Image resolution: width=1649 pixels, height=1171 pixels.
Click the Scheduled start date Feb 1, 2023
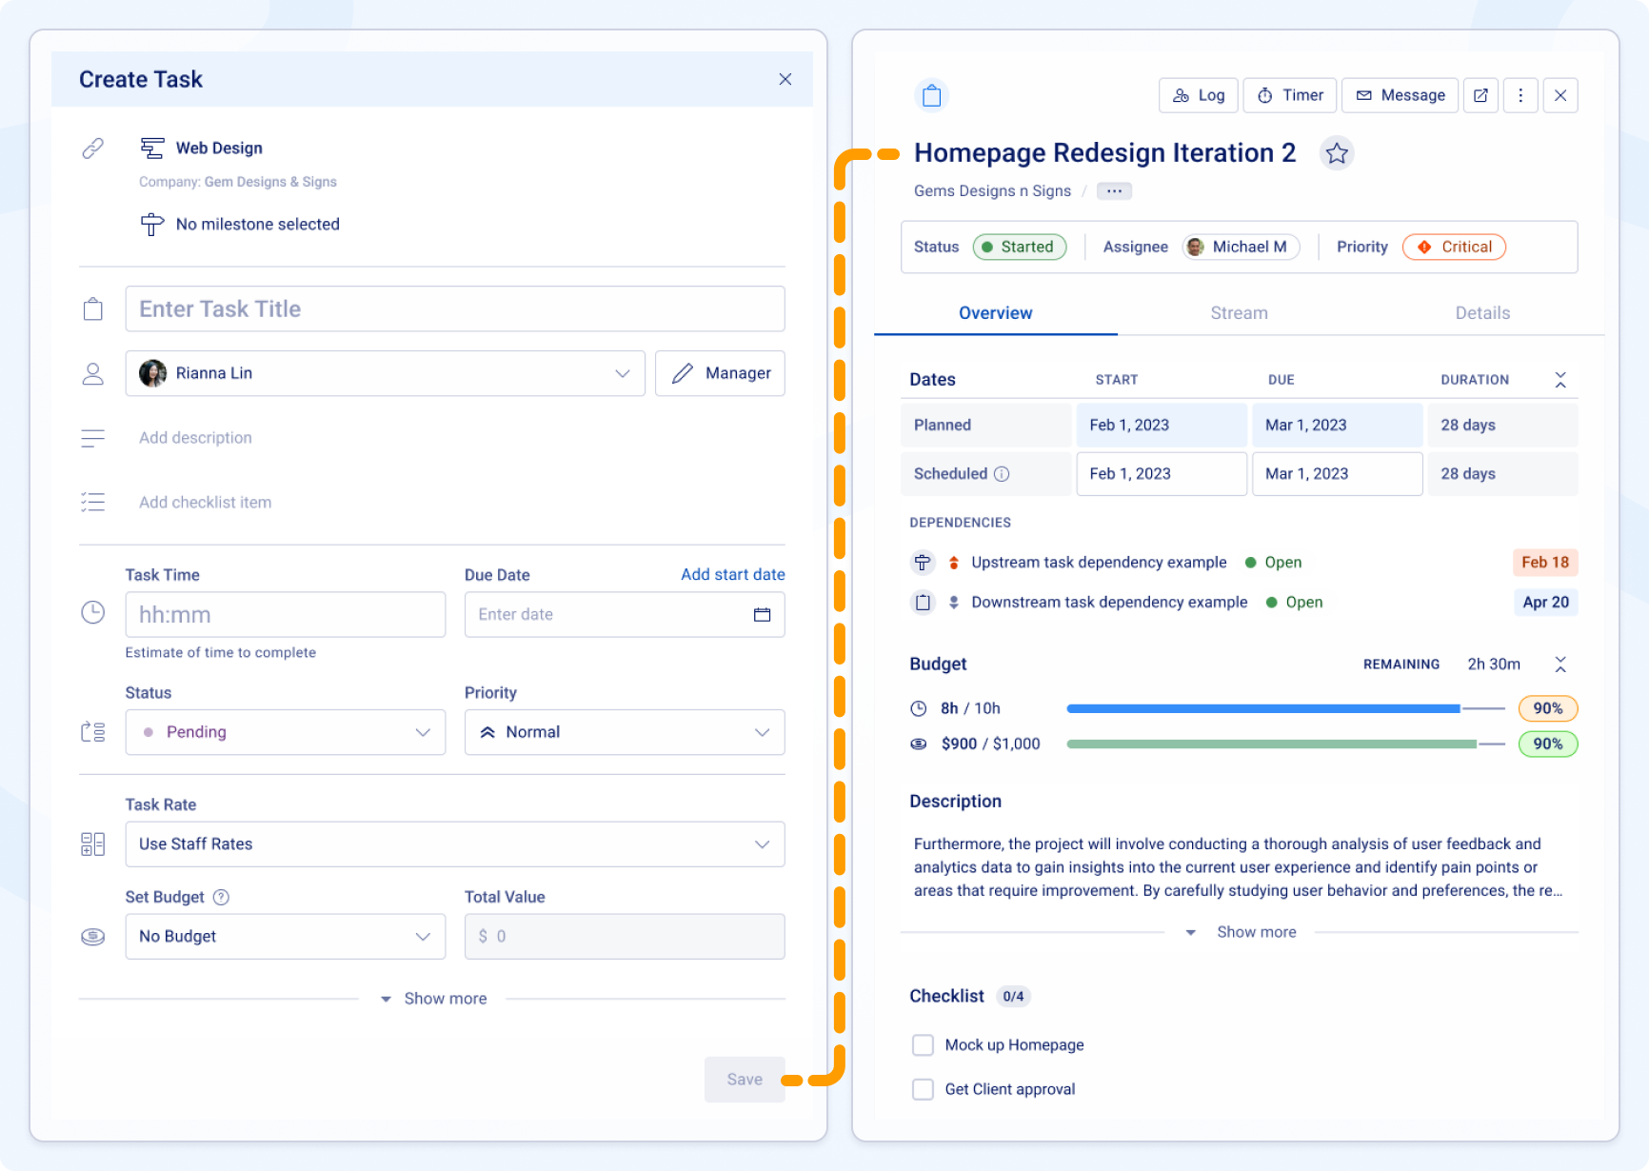point(1162,474)
